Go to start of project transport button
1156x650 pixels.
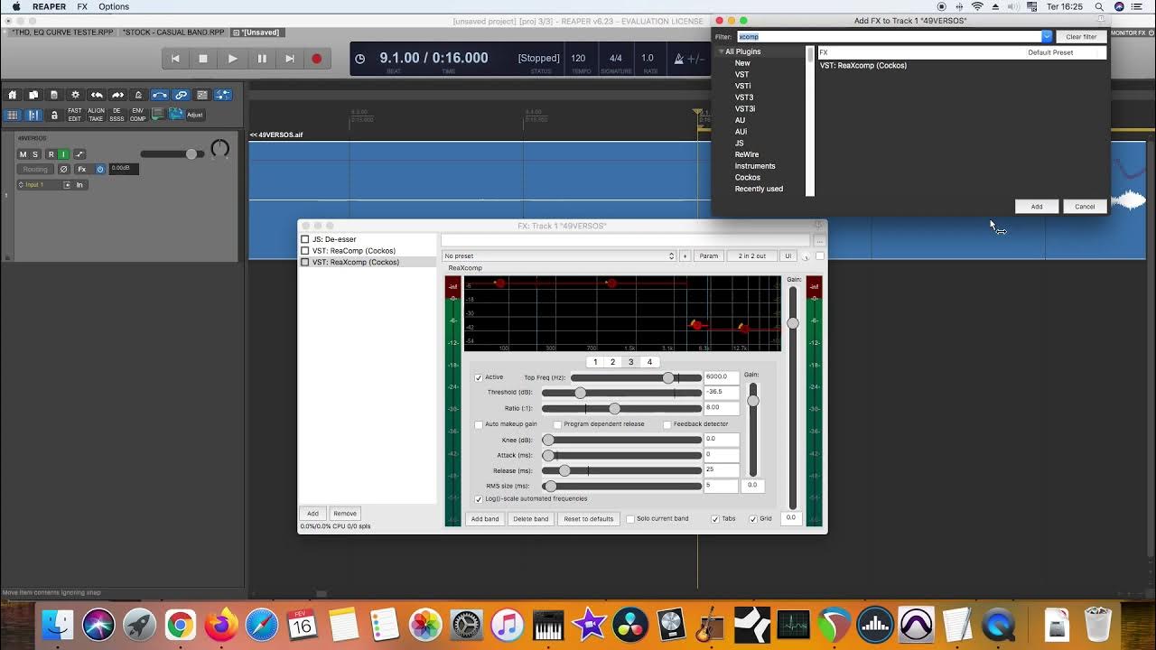(175, 59)
